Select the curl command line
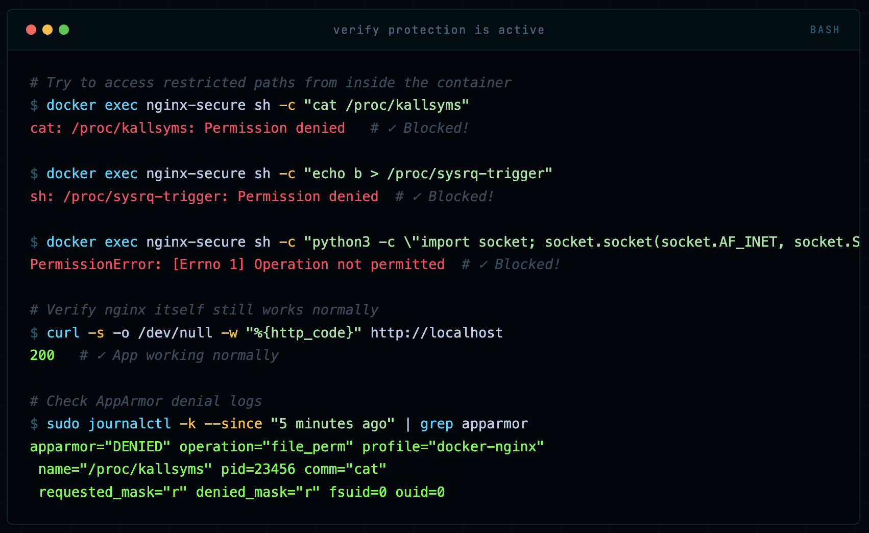This screenshot has width=869, height=533. [204, 332]
